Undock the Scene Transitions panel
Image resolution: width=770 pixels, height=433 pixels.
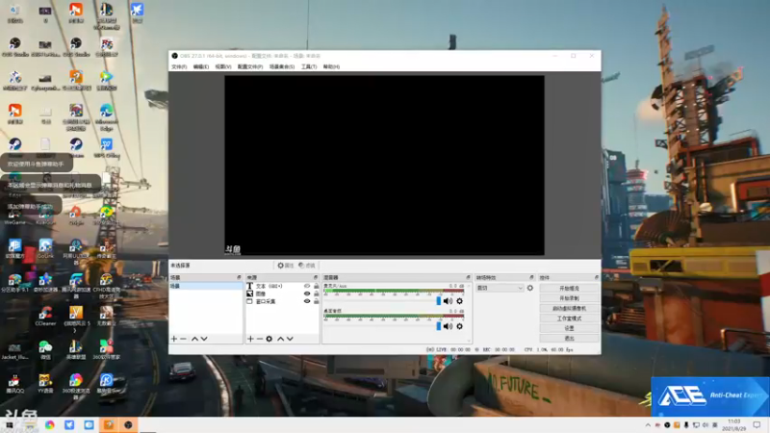pyautogui.click(x=531, y=278)
